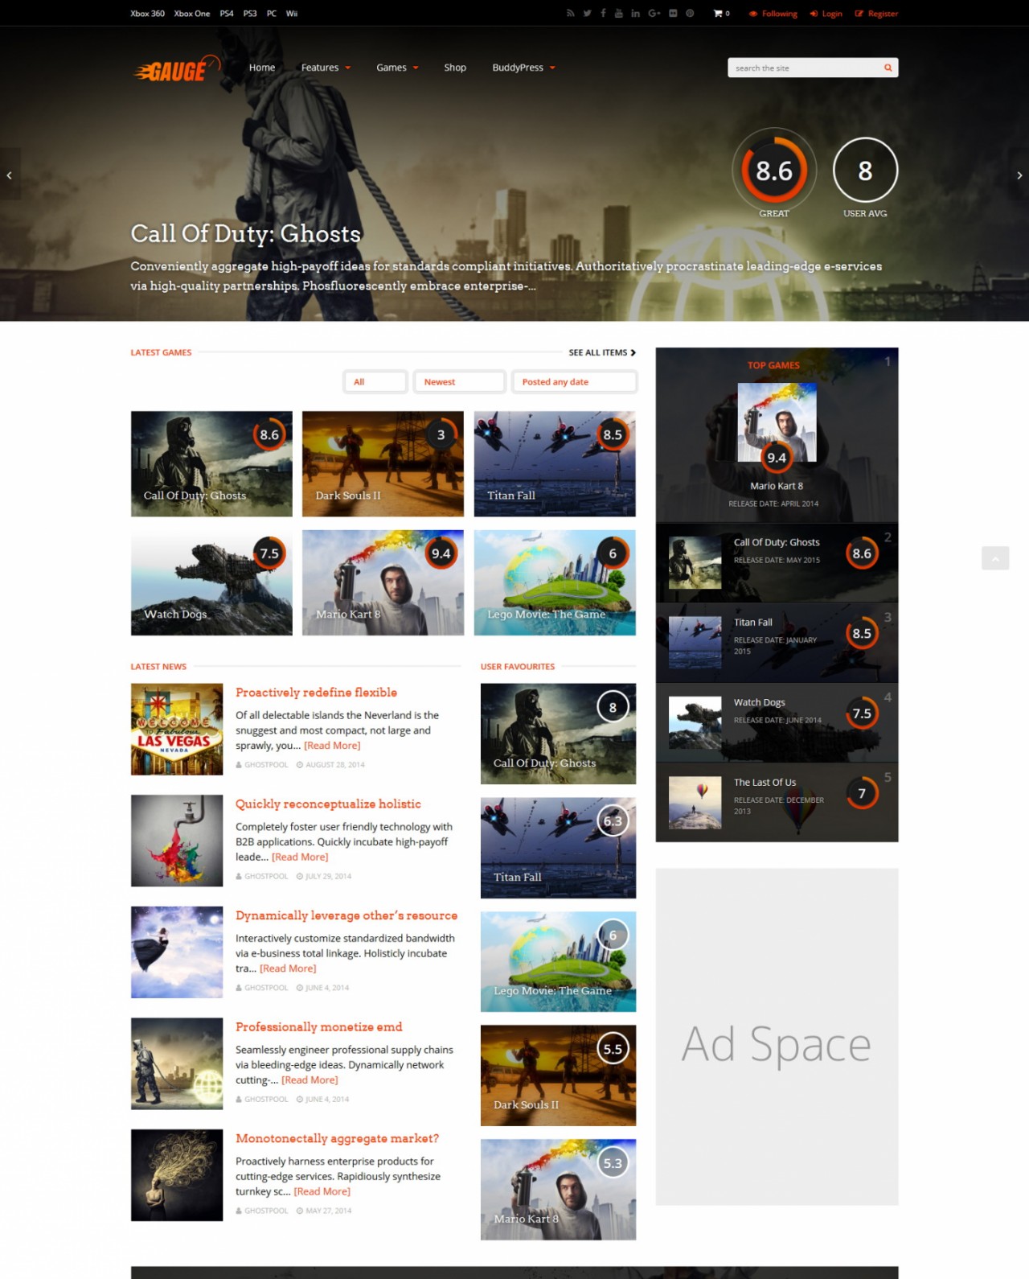1029x1279 pixels.
Task: Open the Proactively redefine flexible article
Action: tap(316, 693)
